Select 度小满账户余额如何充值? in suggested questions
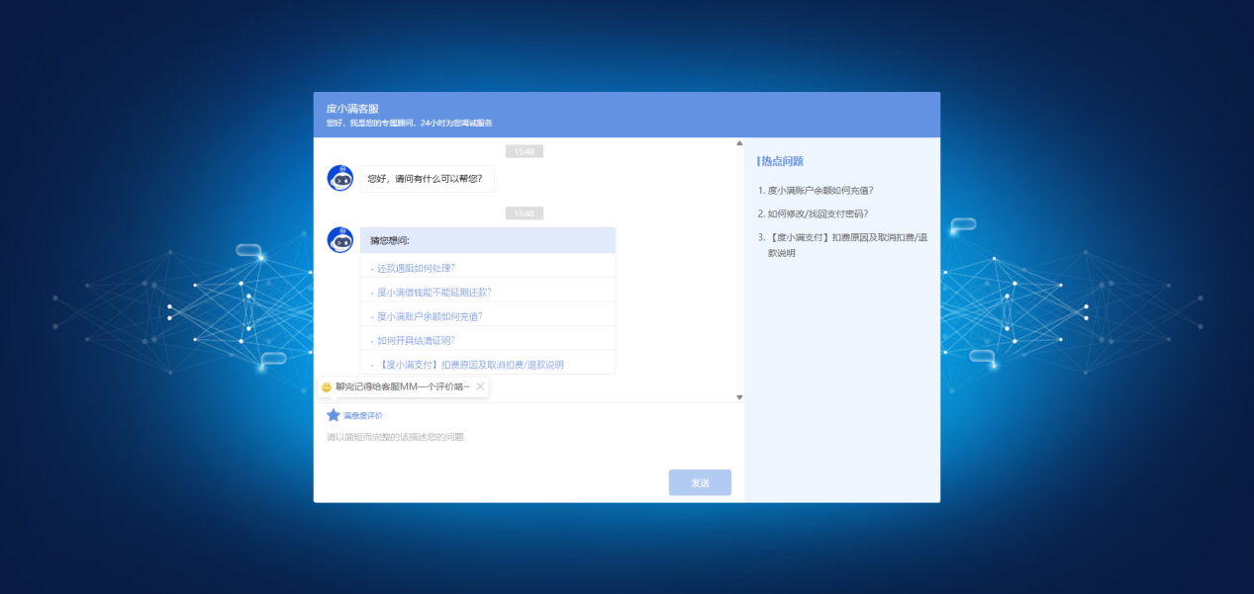This screenshot has height=594, width=1254. point(430,316)
